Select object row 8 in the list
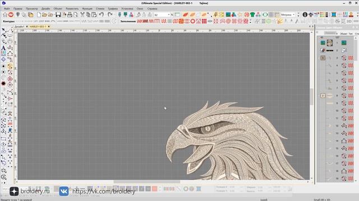Image resolution: width=359 pixels, height=201 pixels. (337, 95)
